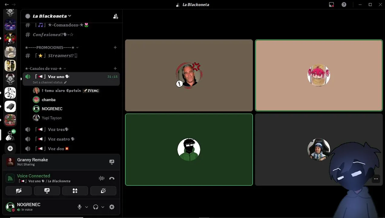Go back with the arrow icon
The image size is (385, 218).
click(7, 5)
